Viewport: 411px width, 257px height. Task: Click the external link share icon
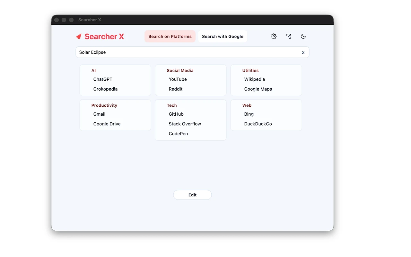(288, 36)
